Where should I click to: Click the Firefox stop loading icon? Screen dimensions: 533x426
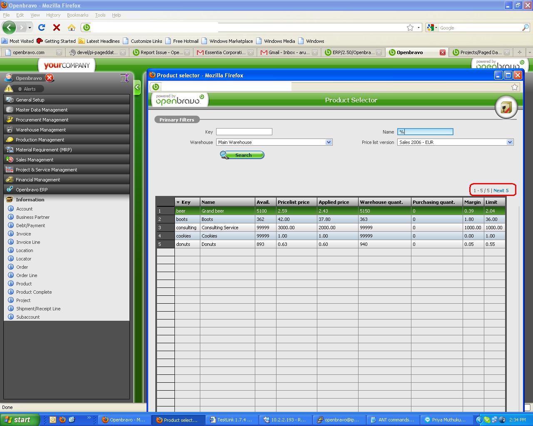tap(57, 27)
